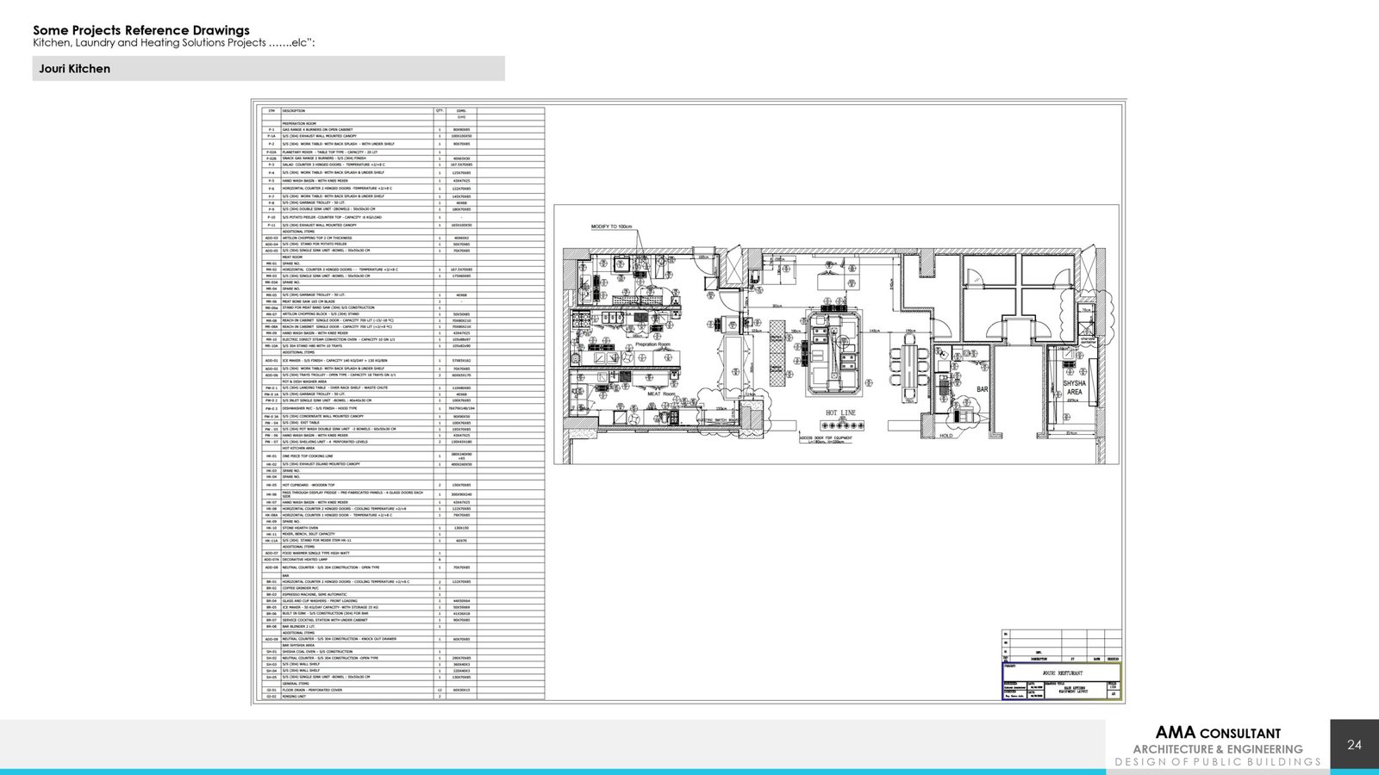Click the row of burner symbols under HOT LINE

839,425
